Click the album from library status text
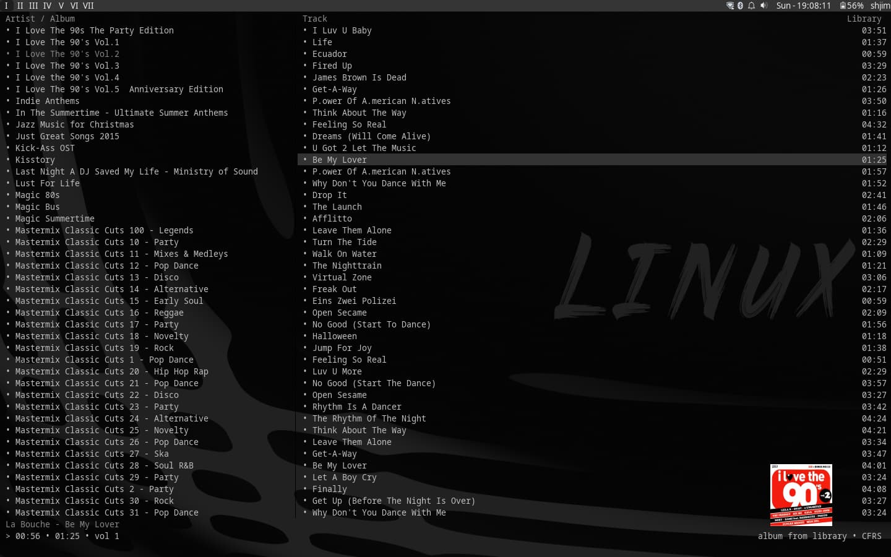Viewport: 891px width, 557px height. coord(803,536)
